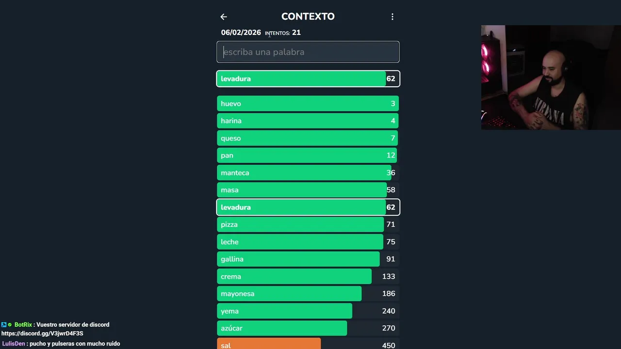Open the three-dot options menu
This screenshot has width=621, height=349.
pyautogui.click(x=392, y=17)
